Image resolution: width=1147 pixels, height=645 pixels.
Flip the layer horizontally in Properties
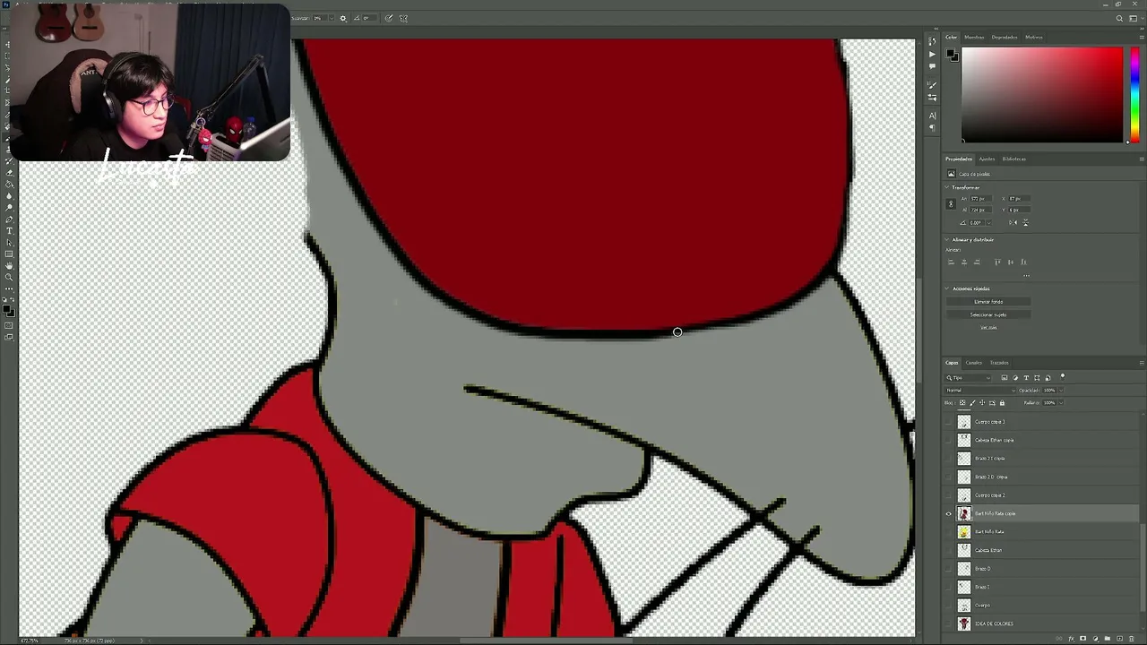pos(1013,222)
